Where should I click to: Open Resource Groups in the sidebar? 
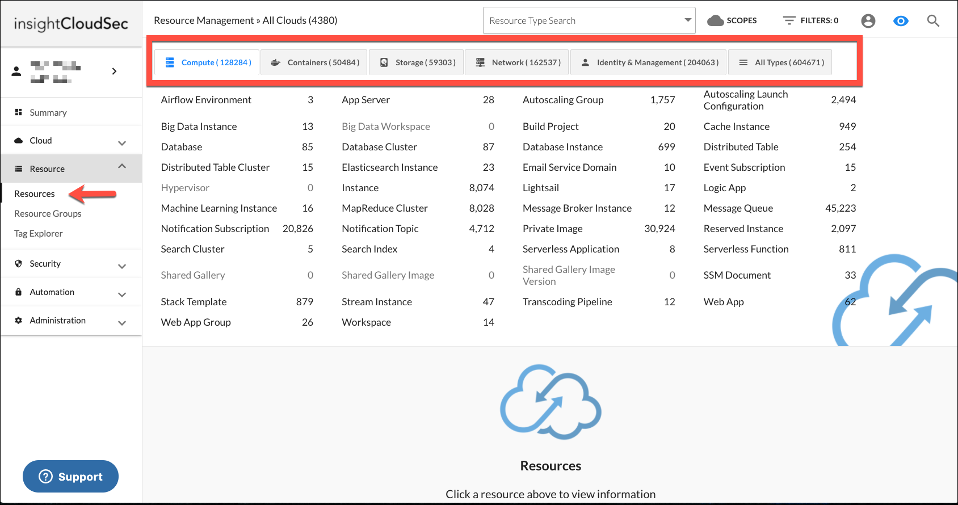[x=48, y=213]
